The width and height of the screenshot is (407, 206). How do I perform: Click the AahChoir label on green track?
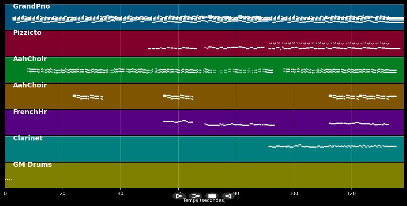(30, 59)
